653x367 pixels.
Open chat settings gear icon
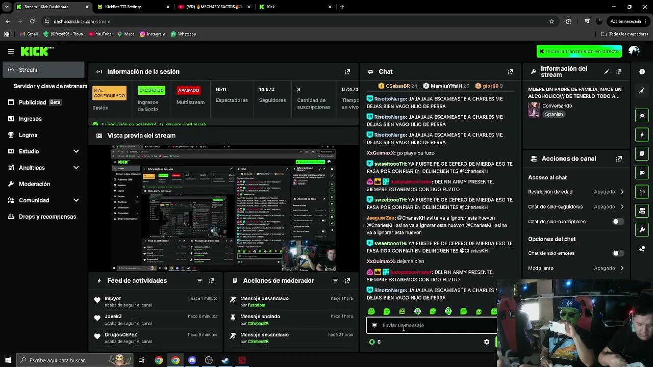(487, 342)
